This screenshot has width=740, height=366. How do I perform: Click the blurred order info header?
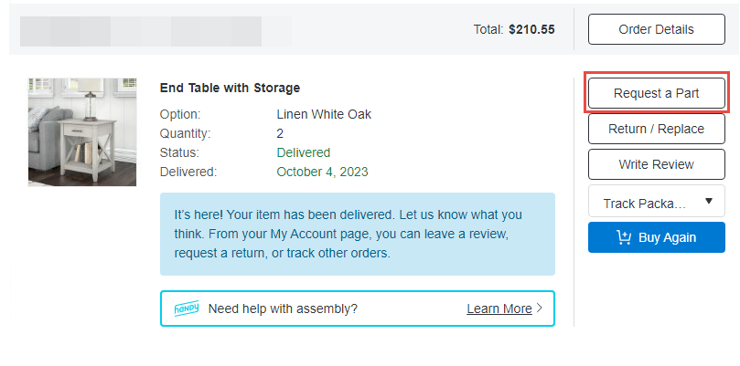coord(156,30)
